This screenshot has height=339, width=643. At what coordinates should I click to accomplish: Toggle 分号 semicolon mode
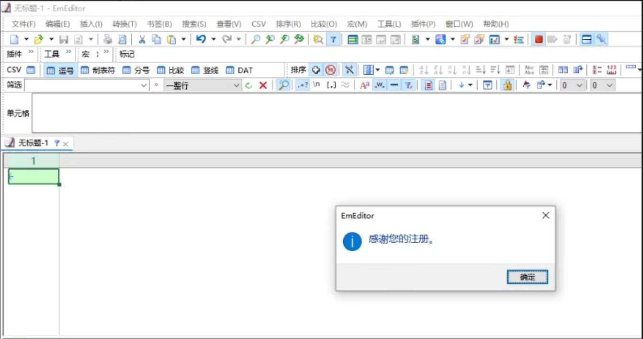pos(136,70)
